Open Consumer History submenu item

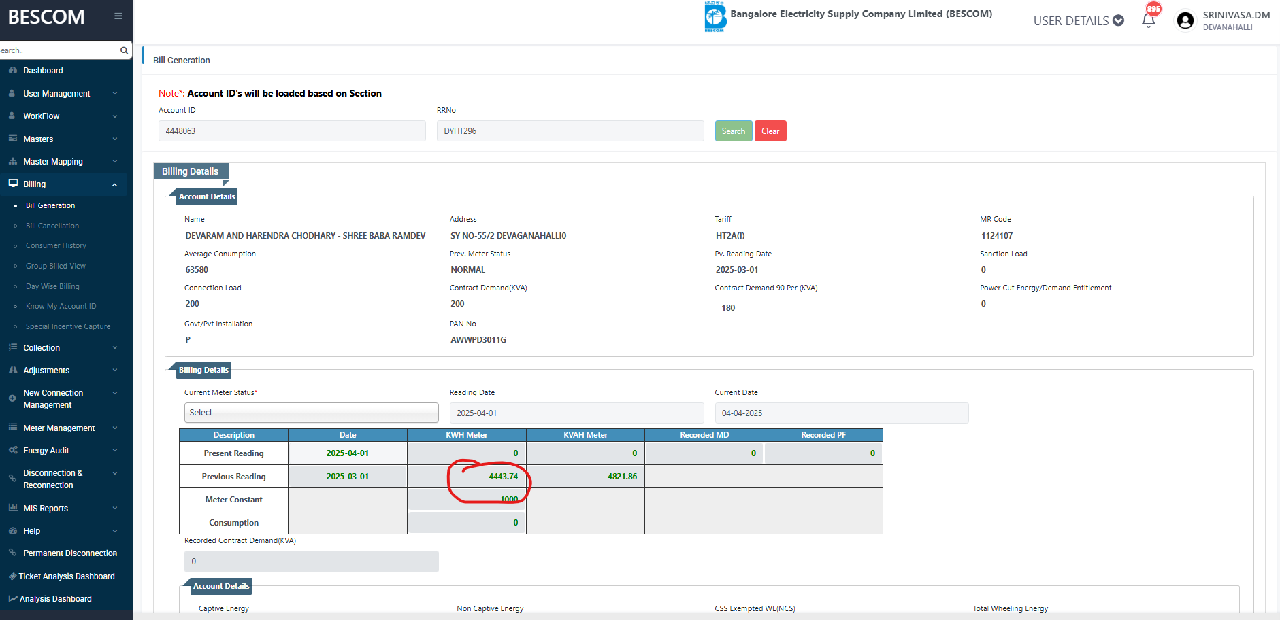coord(56,245)
